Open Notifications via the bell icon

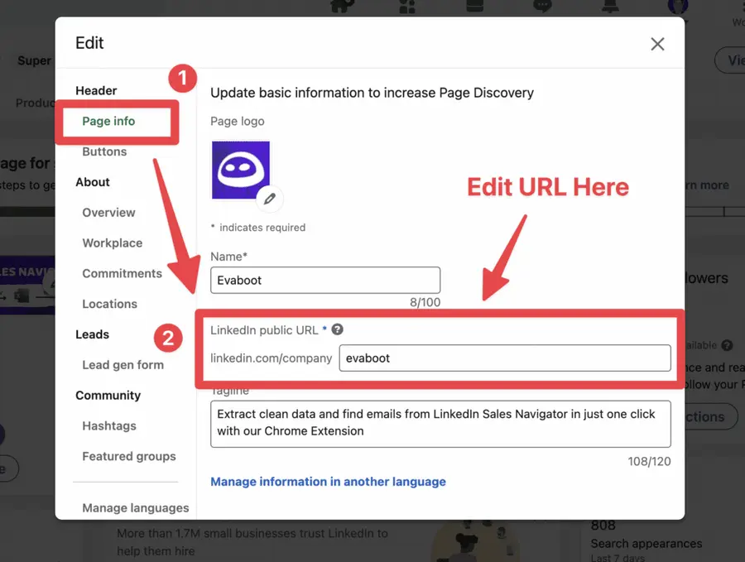point(609,6)
